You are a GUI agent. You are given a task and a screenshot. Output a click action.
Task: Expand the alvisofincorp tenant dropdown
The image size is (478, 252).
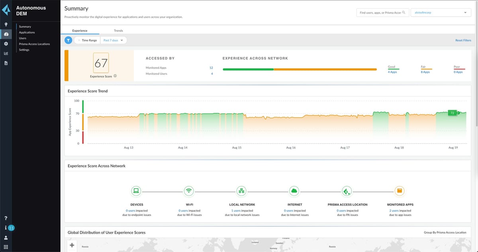click(x=441, y=13)
